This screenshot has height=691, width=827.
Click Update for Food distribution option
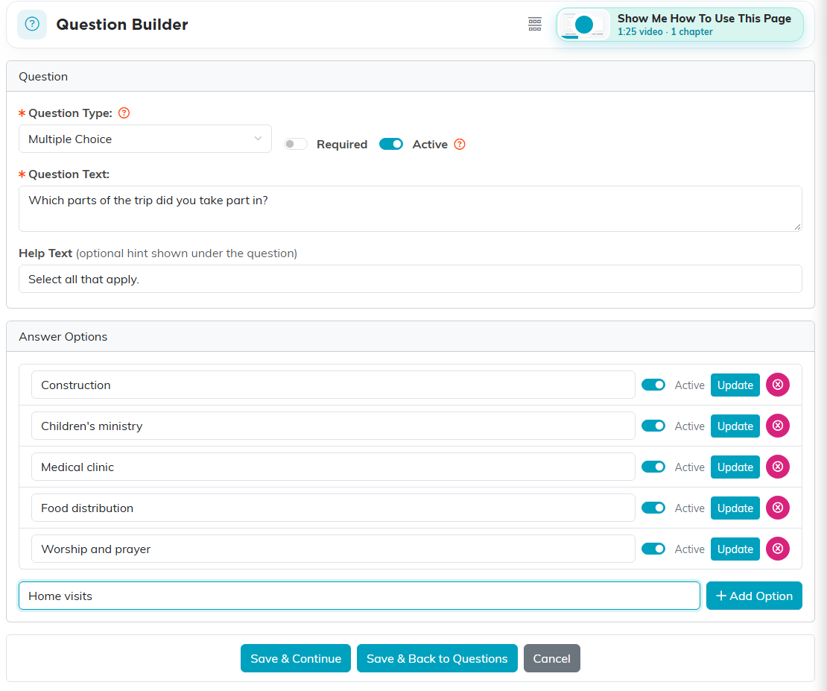[x=735, y=508]
